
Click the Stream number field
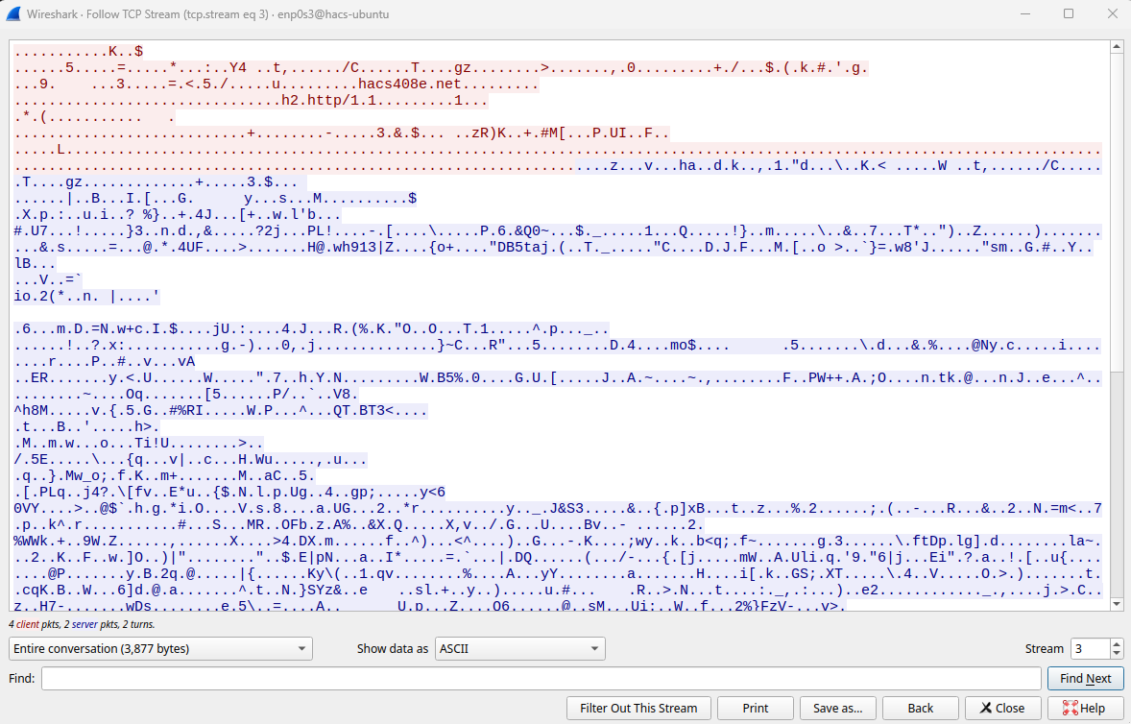point(1089,648)
